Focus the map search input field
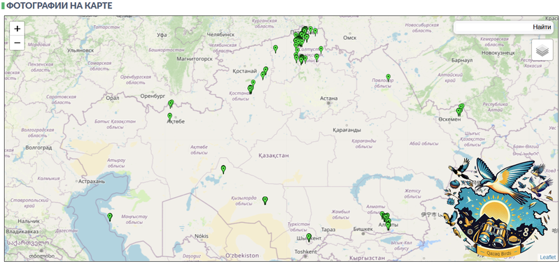The width and height of the screenshot is (560, 264). [x=493, y=27]
